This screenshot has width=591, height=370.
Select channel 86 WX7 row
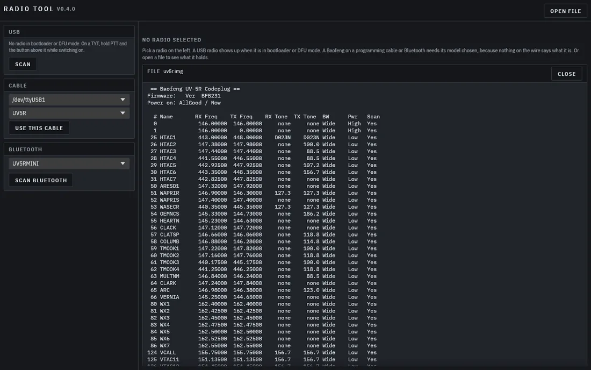[x=263, y=345]
